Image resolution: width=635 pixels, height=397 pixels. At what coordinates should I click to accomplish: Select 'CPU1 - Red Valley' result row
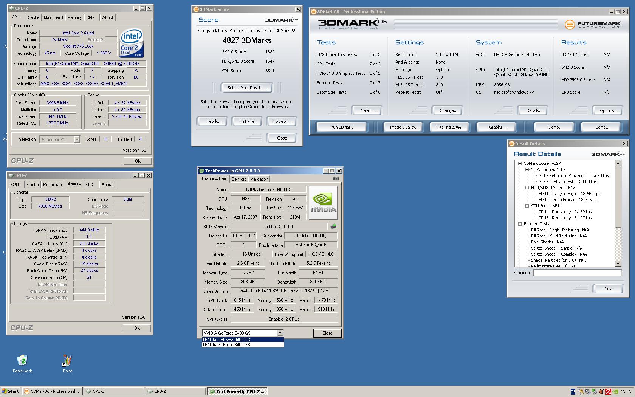click(565, 212)
